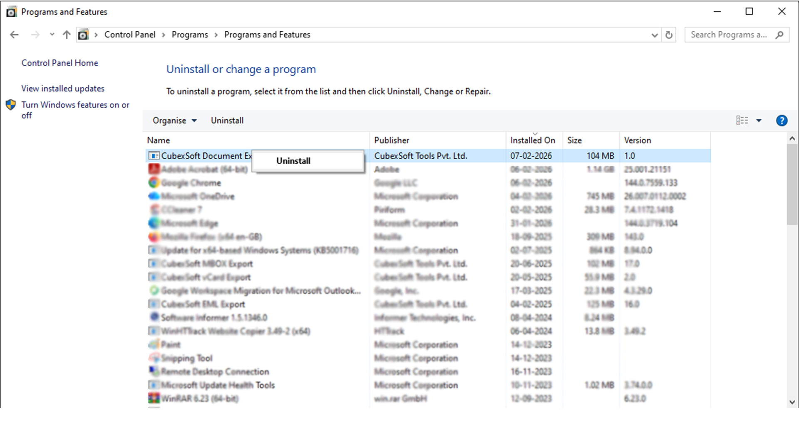Viewport: 799px width, 433px height.
Task: Click the Google Chrome program icon
Action: click(x=154, y=183)
